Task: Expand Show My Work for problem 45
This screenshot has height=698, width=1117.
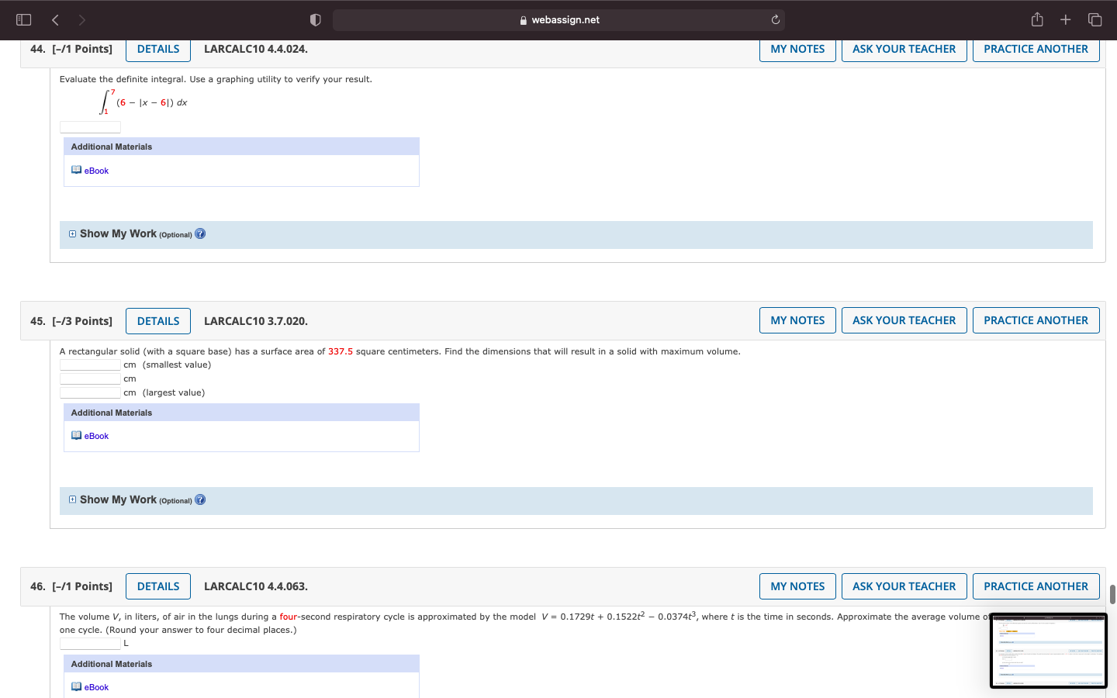Action: click(72, 499)
